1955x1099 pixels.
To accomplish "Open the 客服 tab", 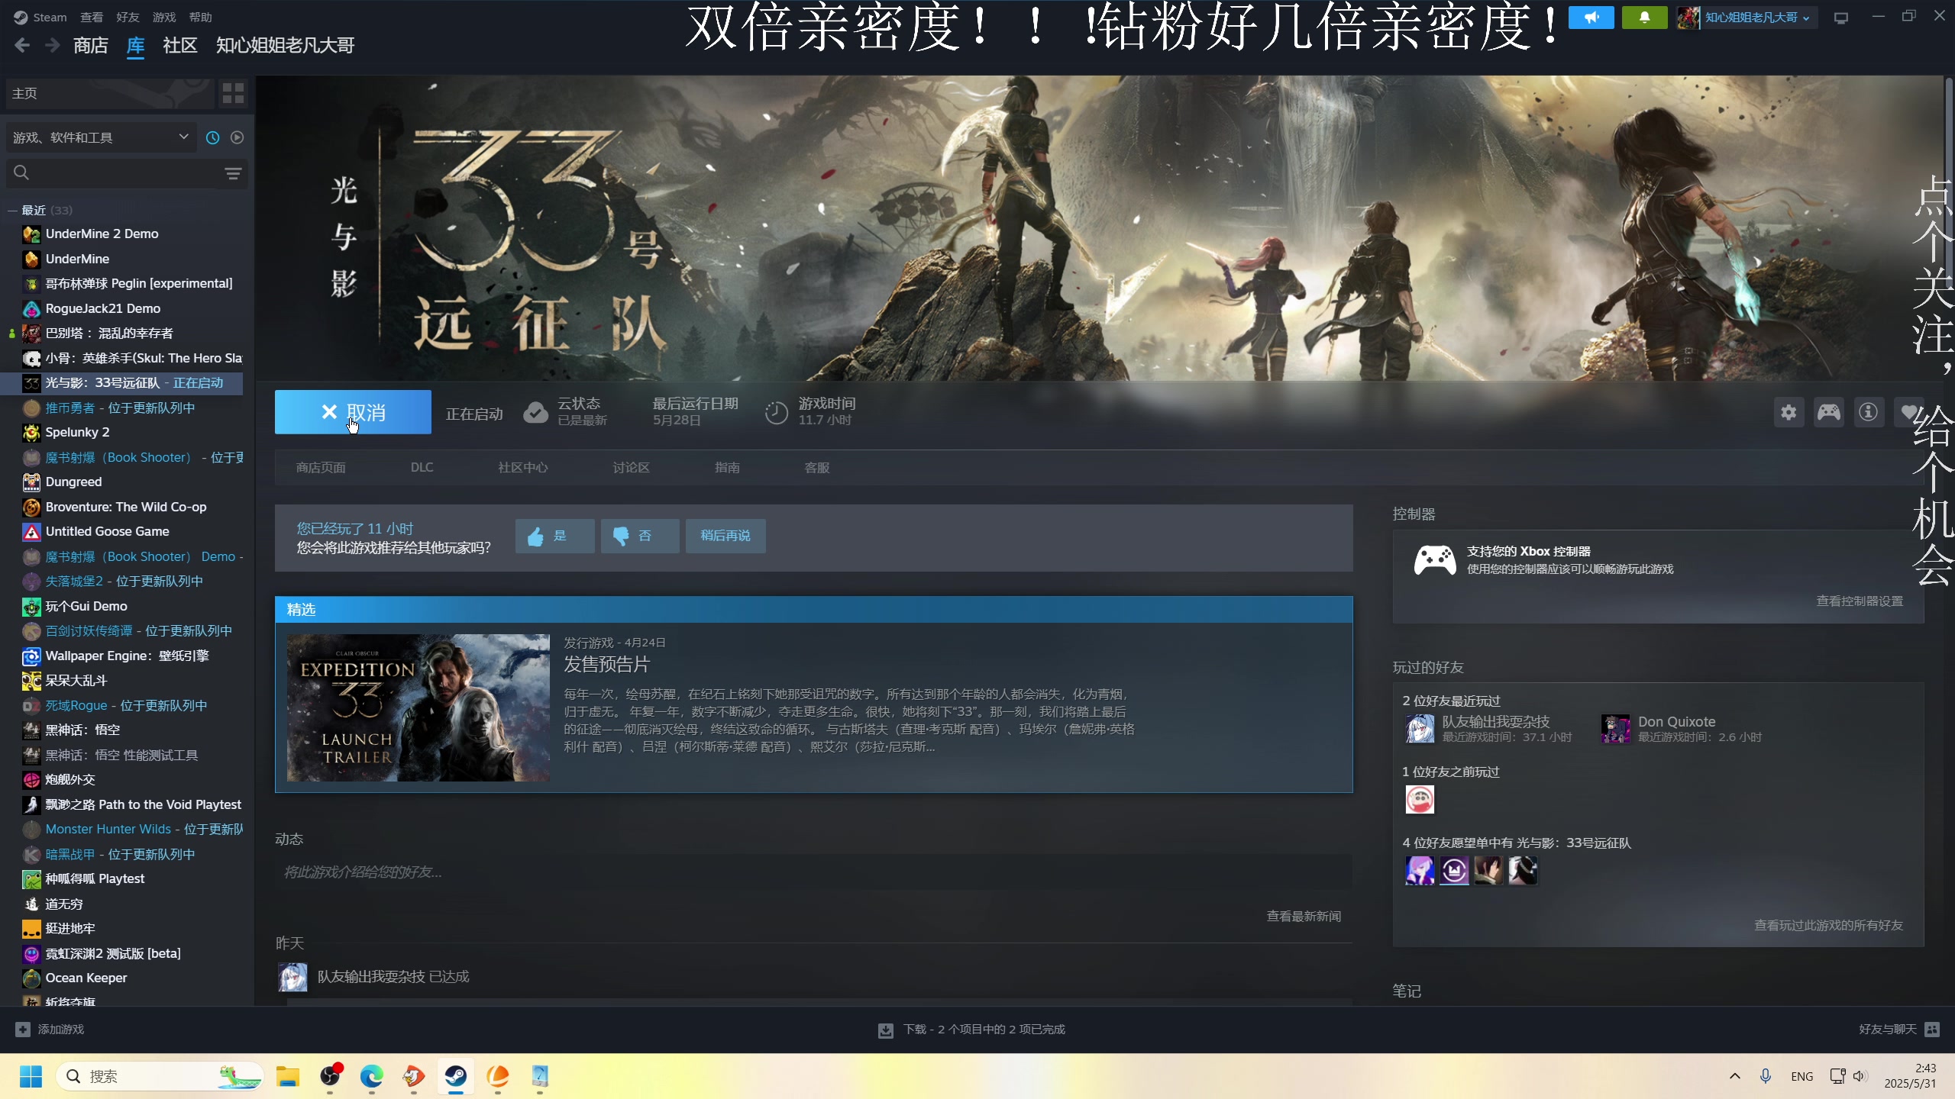I will tap(817, 468).
